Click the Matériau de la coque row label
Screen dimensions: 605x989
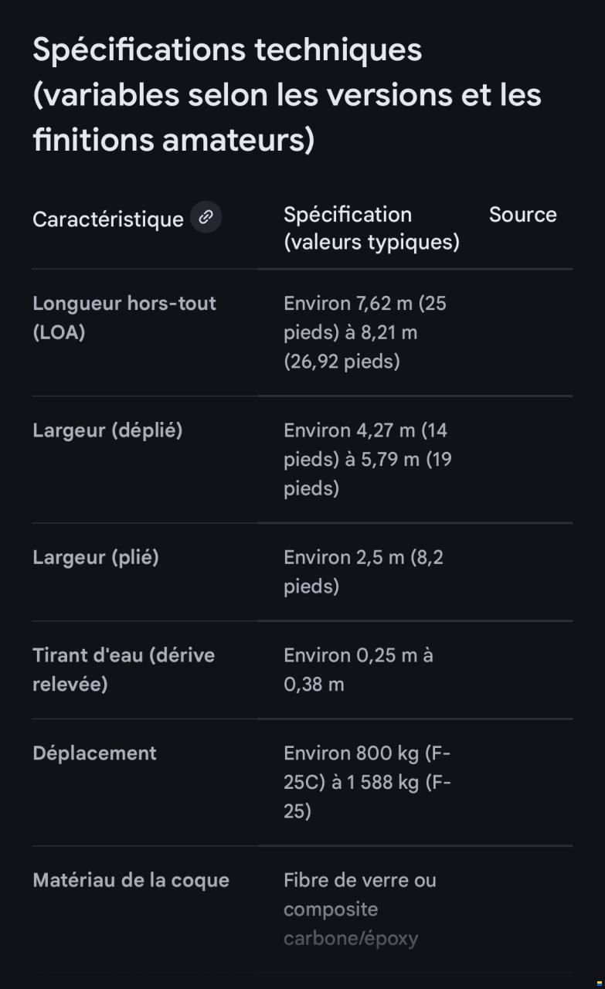(131, 880)
